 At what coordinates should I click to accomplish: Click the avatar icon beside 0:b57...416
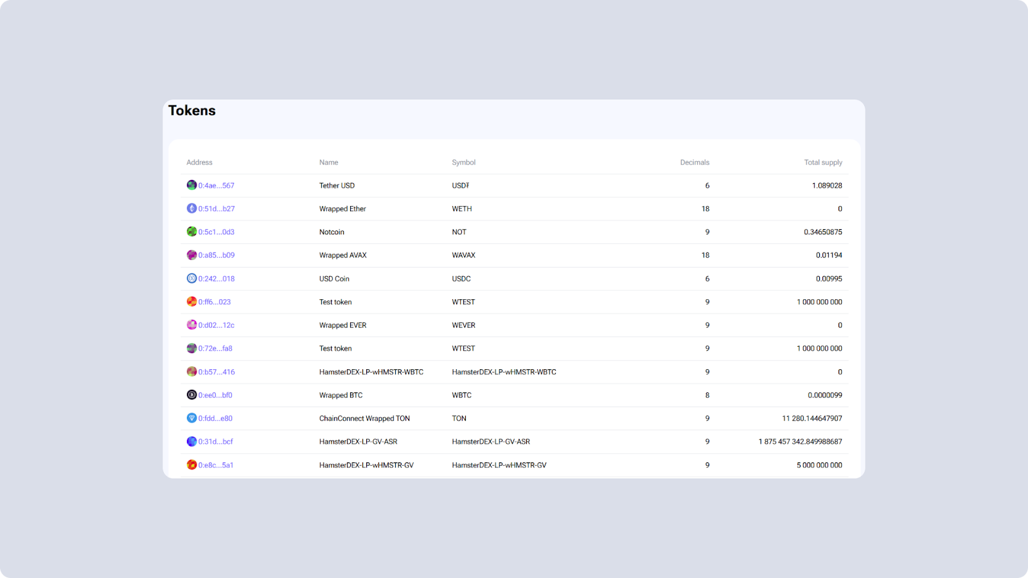click(191, 371)
